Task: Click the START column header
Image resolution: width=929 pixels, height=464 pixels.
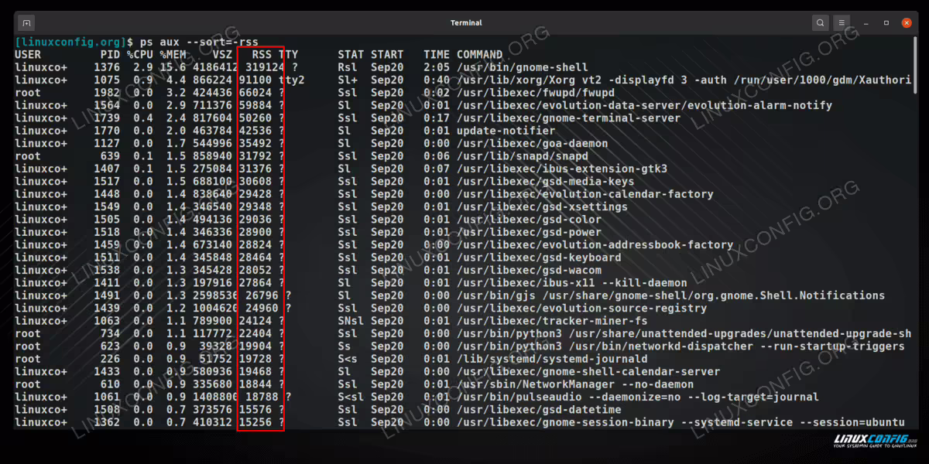Action: 387,55
